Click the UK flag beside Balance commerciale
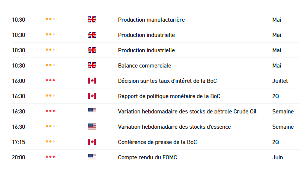 coord(92,65)
